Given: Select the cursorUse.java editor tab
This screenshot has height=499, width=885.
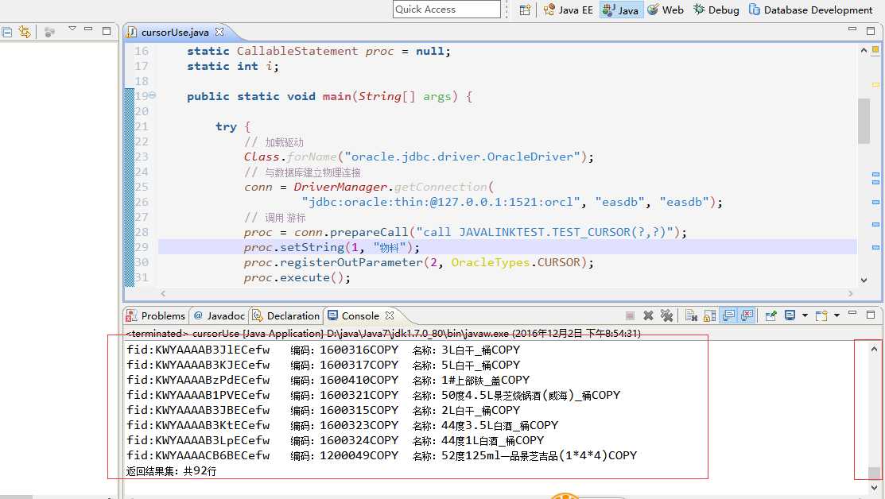Looking at the screenshot, I should (175, 32).
